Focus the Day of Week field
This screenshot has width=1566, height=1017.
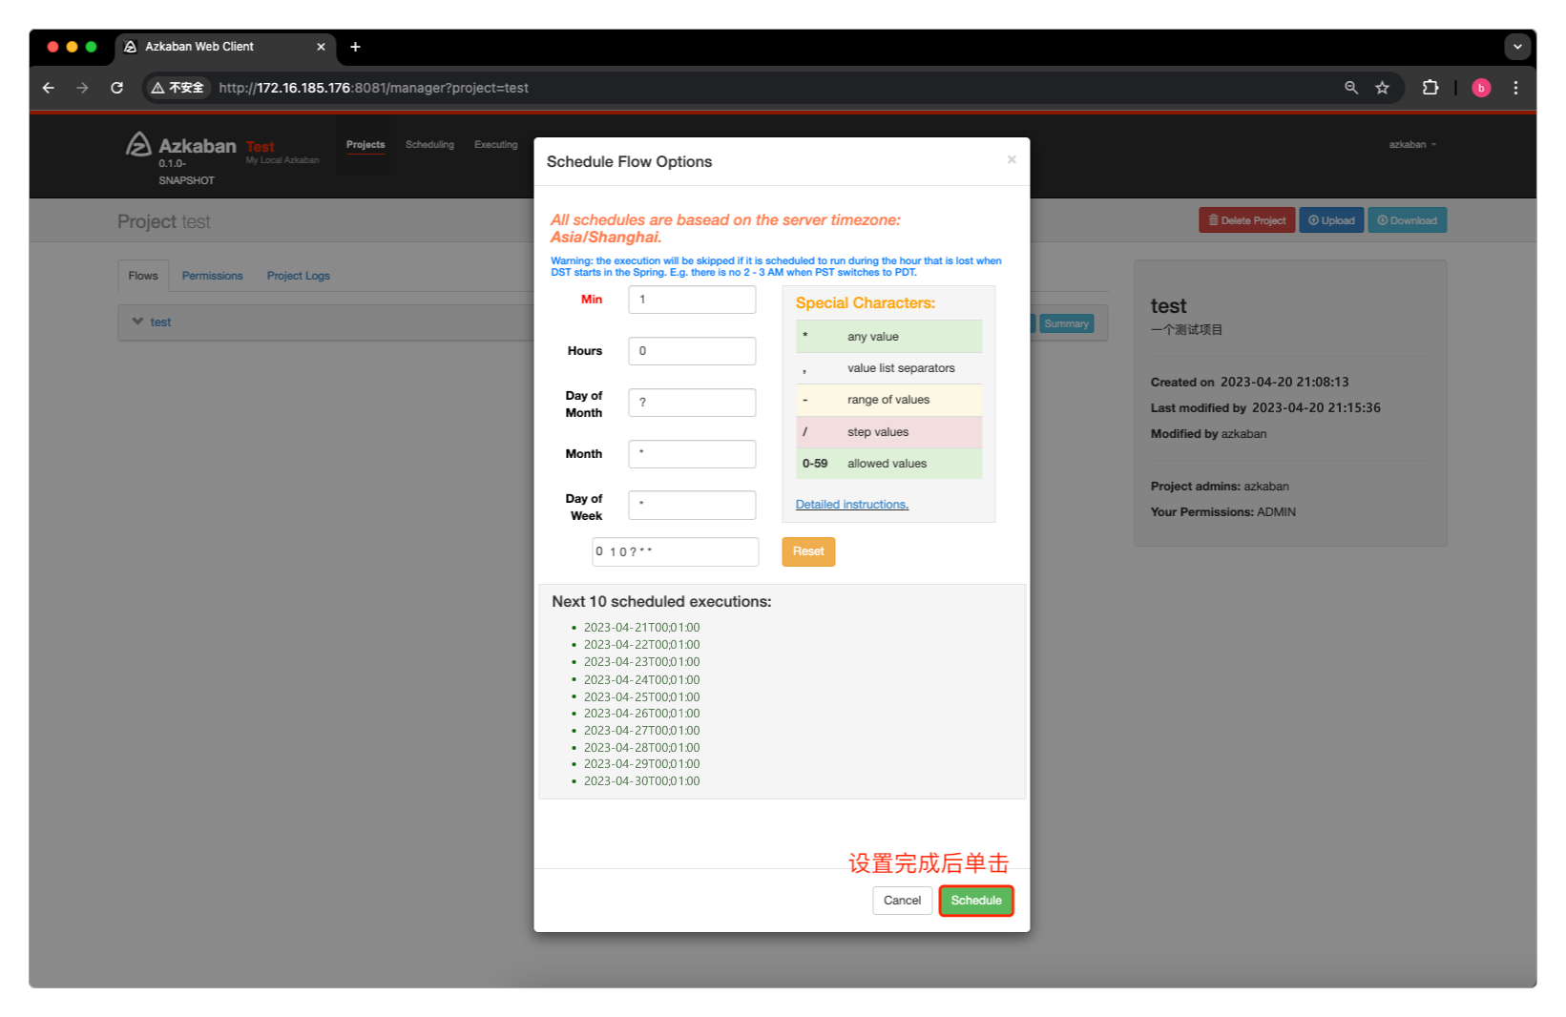click(x=692, y=506)
